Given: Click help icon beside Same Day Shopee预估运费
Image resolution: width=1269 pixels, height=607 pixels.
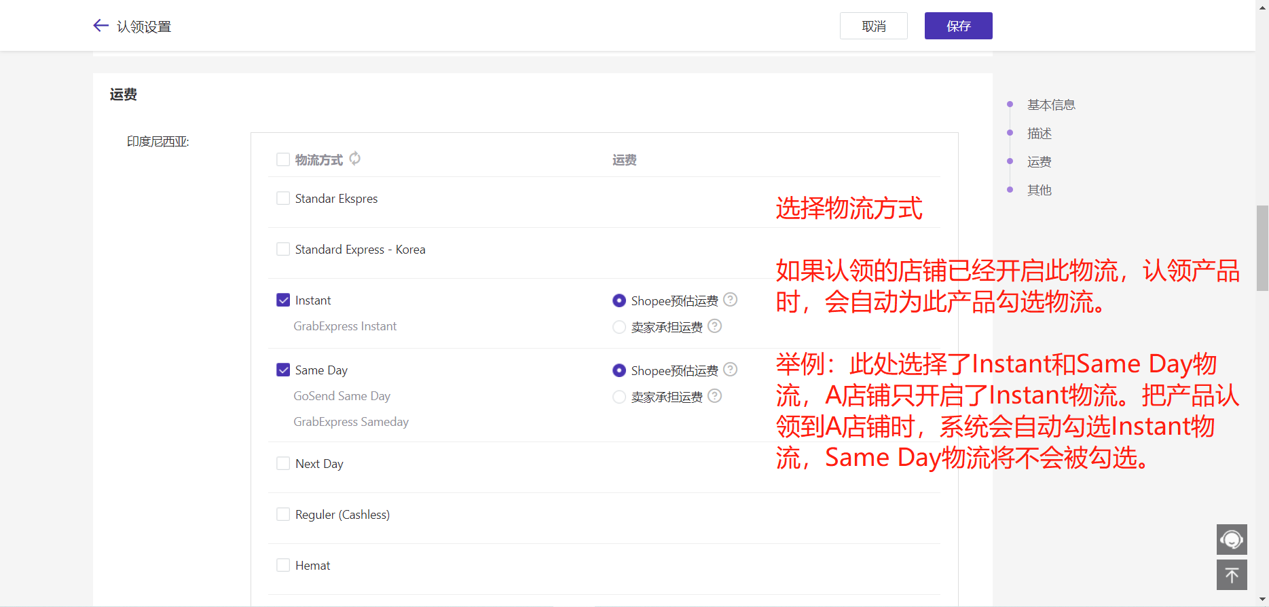Looking at the screenshot, I should pyautogui.click(x=730, y=370).
